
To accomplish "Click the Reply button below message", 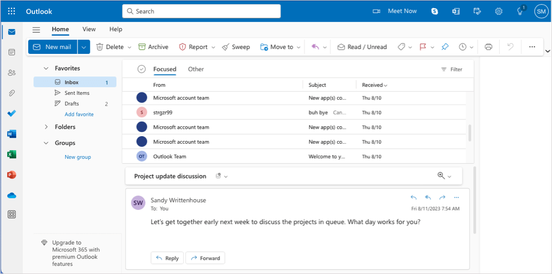I will click(167, 258).
